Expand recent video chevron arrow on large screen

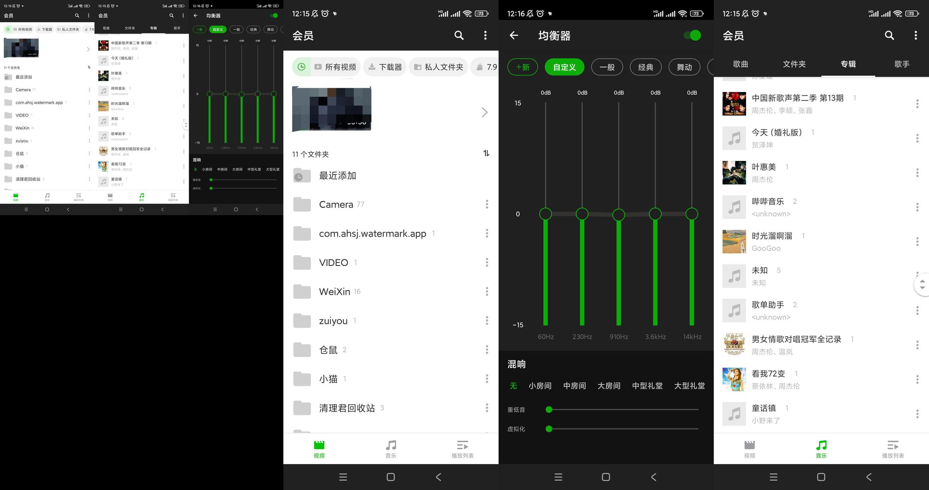tap(484, 112)
